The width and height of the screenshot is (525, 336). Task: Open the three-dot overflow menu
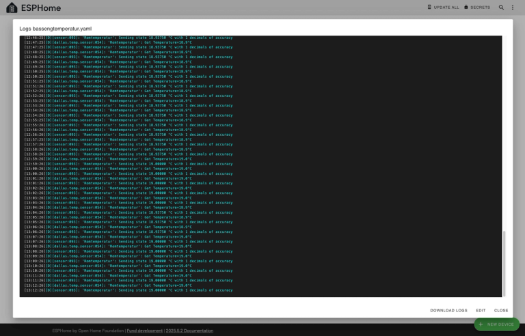pos(513,7)
